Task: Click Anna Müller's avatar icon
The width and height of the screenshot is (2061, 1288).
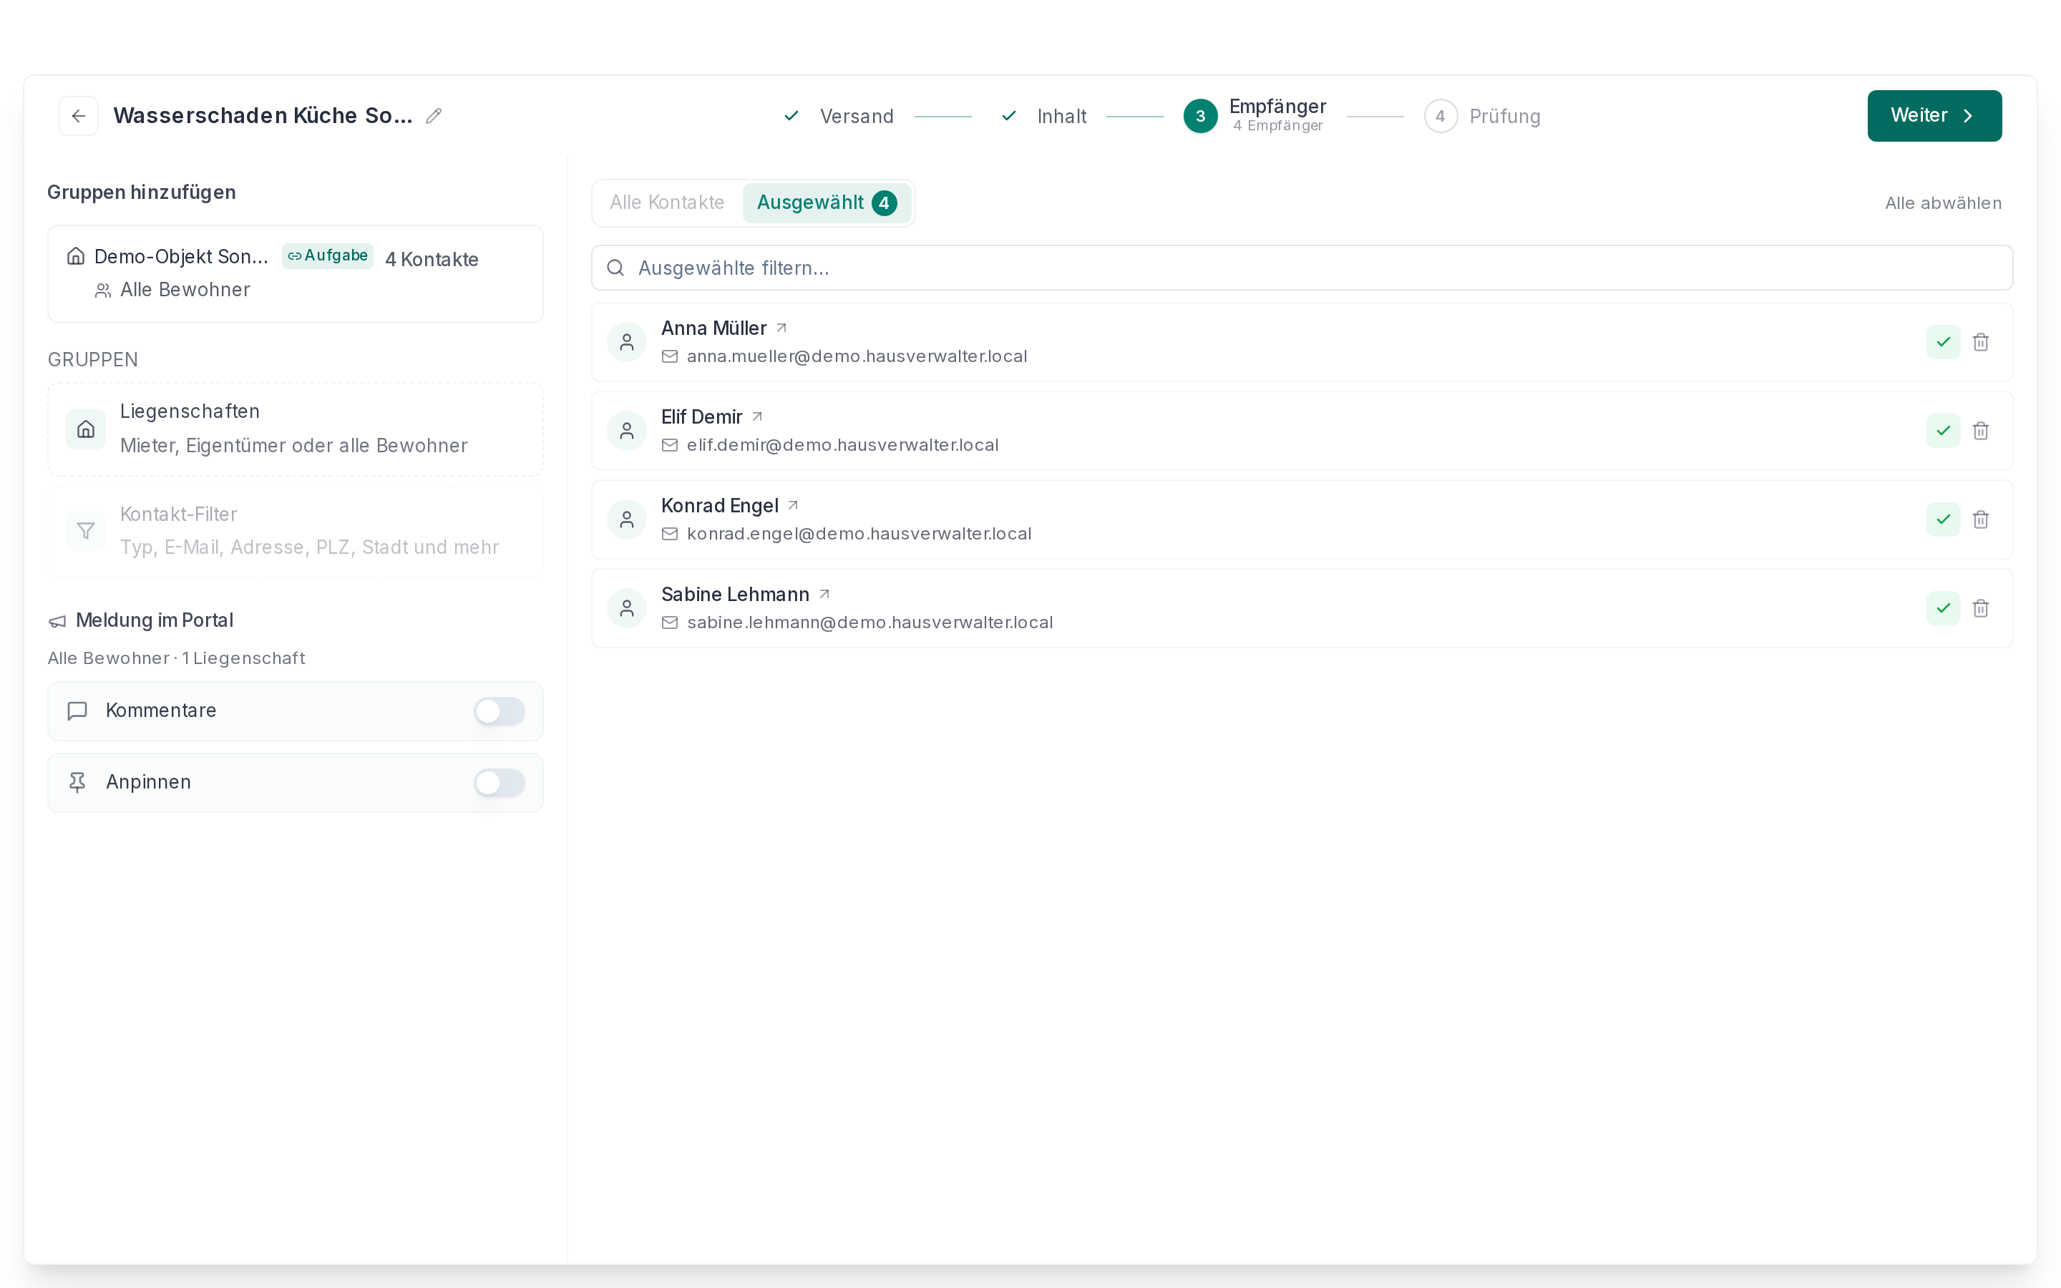Action: pos(627,341)
